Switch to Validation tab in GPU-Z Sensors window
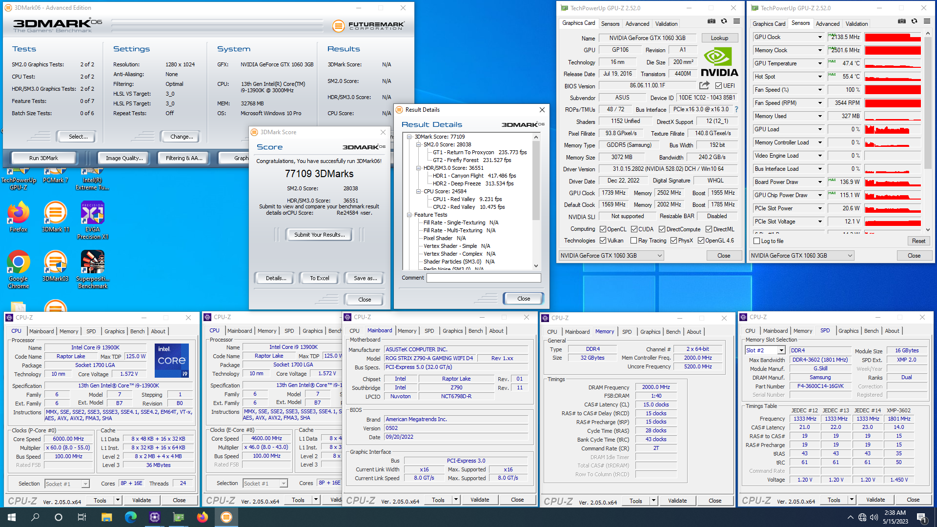Image resolution: width=937 pixels, height=527 pixels. pyautogui.click(x=856, y=23)
